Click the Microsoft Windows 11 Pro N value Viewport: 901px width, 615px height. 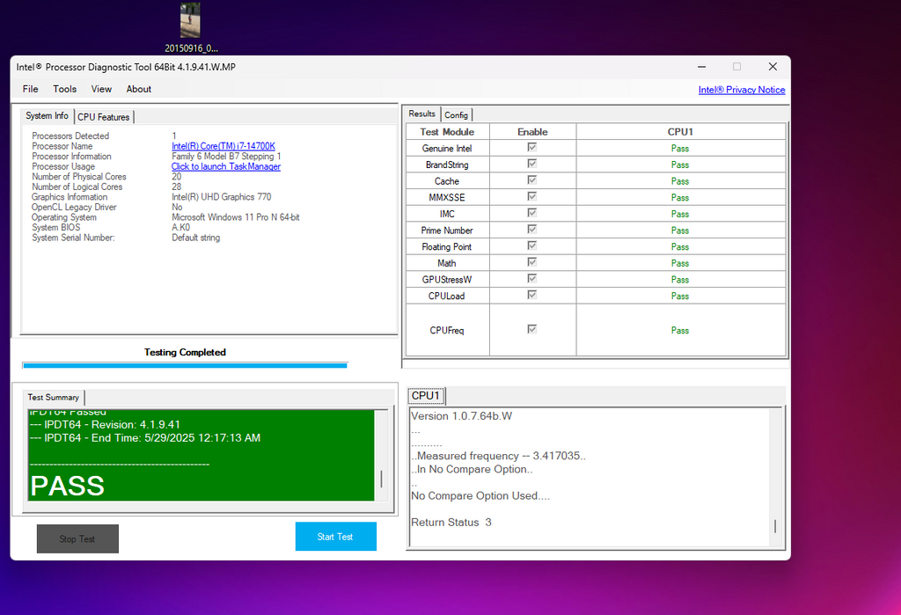236,217
